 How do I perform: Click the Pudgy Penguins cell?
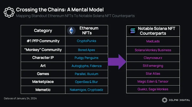coord(86,58)
